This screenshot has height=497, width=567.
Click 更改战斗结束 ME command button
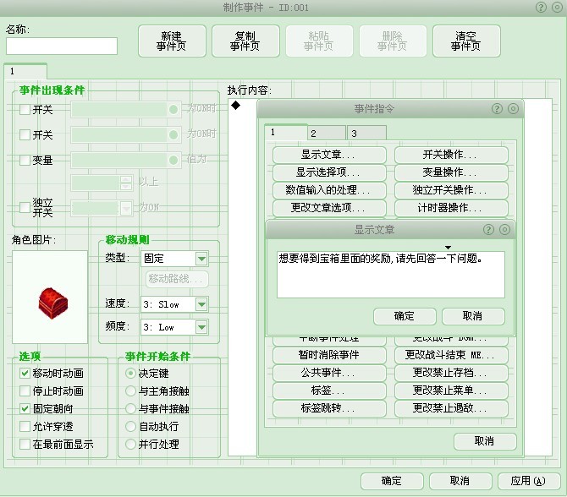451,355
